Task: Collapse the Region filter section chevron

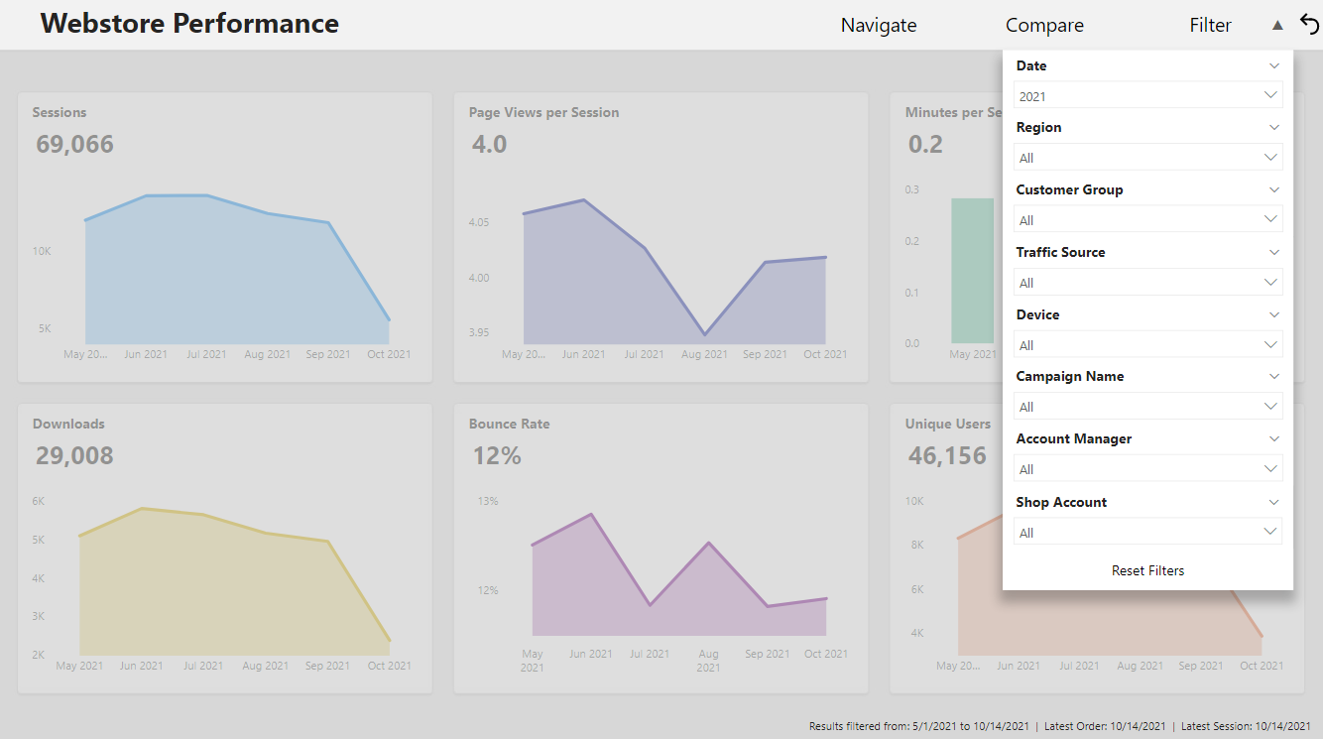Action: pos(1274,127)
